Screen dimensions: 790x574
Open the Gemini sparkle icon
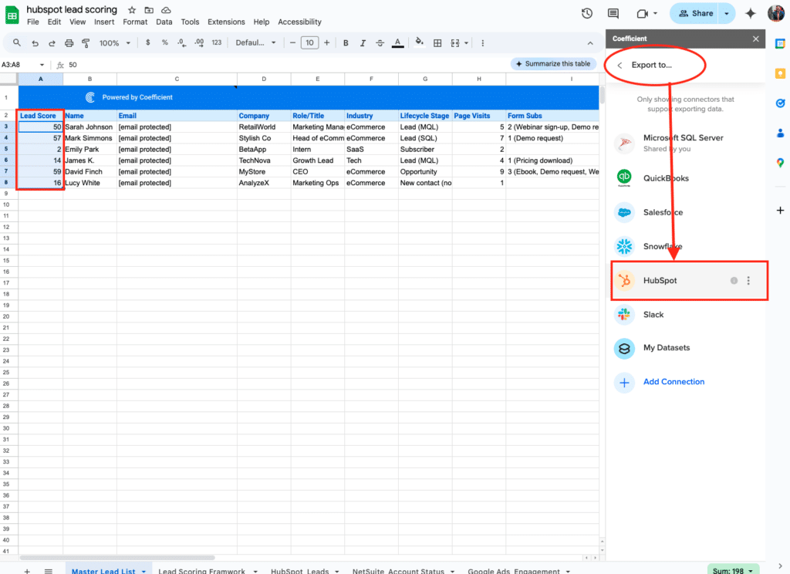click(751, 14)
